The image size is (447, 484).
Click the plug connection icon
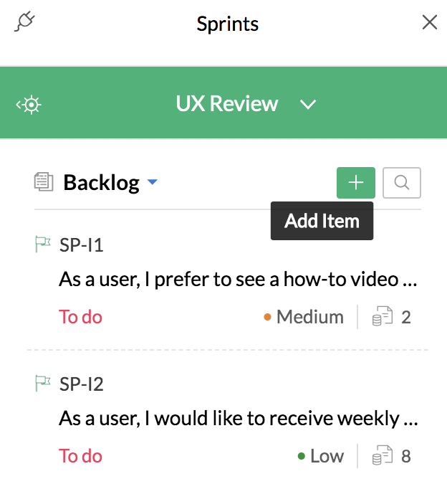(x=24, y=22)
